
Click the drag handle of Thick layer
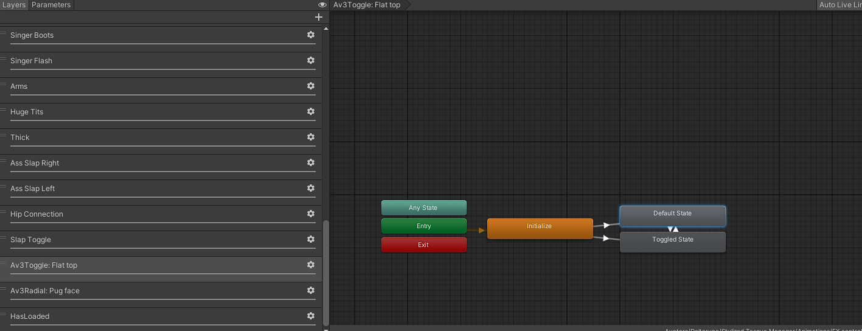coord(3,135)
